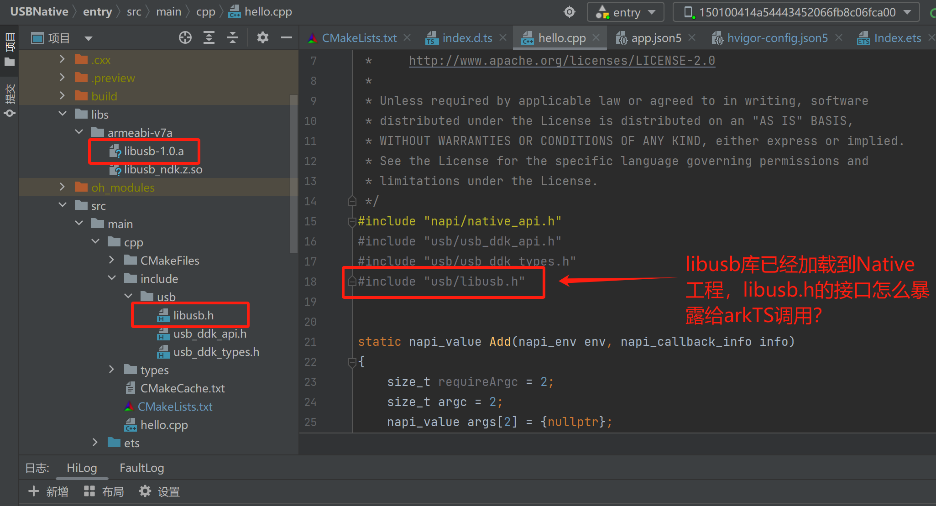Image resolution: width=936 pixels, height=506 pixels.
Task: Switch to the FaultLog tab
Action: click(x=141, y=468)
